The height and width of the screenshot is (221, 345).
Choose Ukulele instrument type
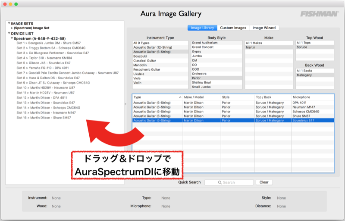[160, 74]
